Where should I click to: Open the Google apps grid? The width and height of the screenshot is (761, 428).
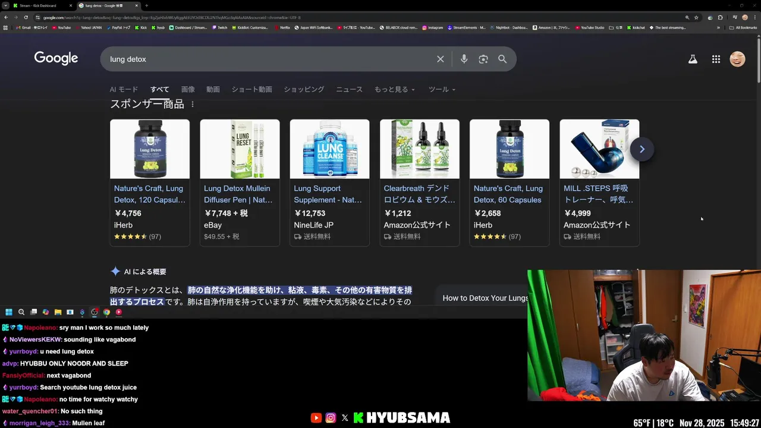click(x=716, y=59)
